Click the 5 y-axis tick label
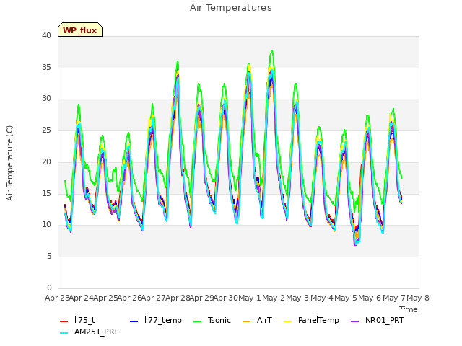Screen dimensions: 462x346 pos(49,257)
